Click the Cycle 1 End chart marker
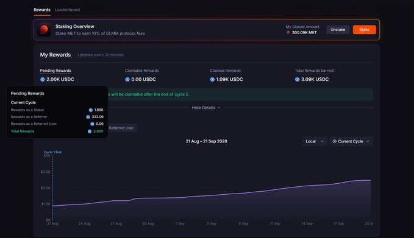This screenshot has height=238, width=414. click(52, 152)
